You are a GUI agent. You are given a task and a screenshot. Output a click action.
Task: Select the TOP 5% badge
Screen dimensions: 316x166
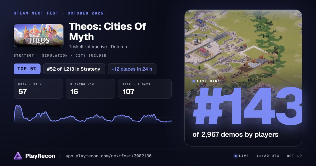pos(27,69)
